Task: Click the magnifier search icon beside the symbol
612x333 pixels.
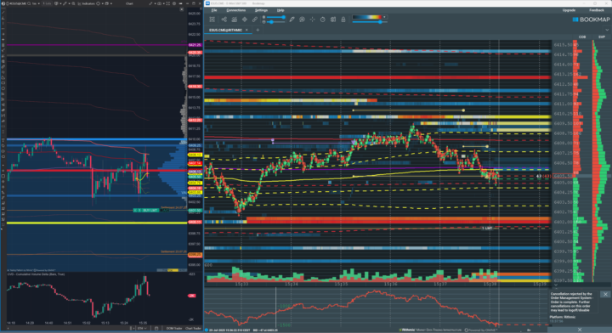Action: tap(29, 3)
